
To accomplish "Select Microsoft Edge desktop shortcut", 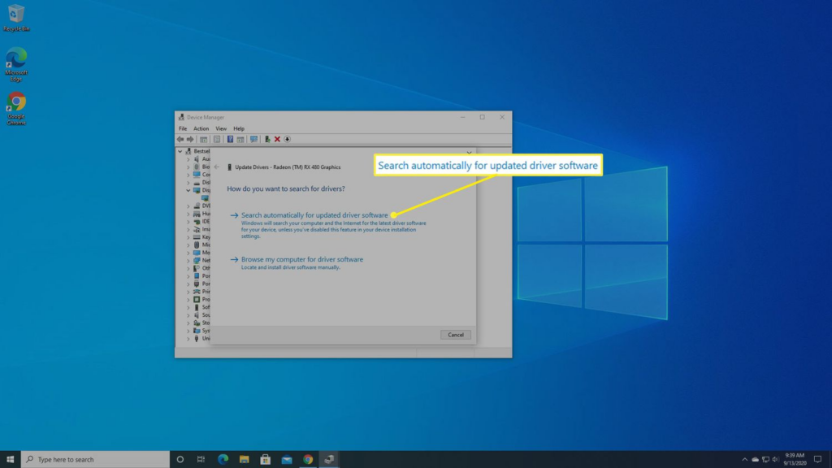I will pyautogui.click(x=16, y=64).
